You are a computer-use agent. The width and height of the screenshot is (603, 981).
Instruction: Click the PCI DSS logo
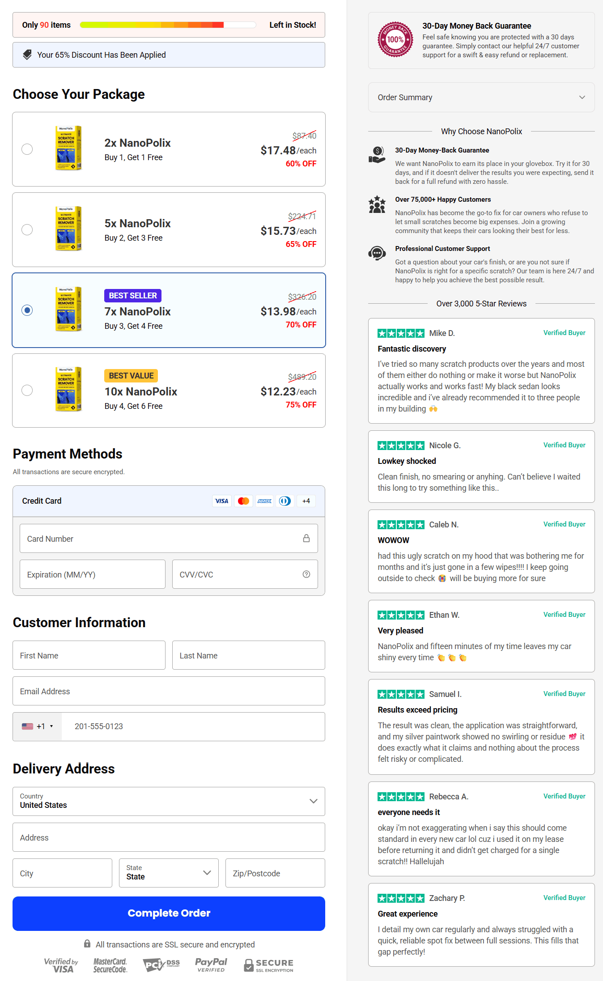point(161,965)
